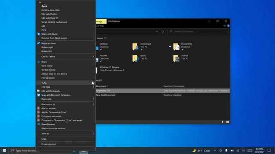This screenshot has height=154, width=275.
Task: Click the context menu scroll-up arrow
Action: (x=40, y=2)
